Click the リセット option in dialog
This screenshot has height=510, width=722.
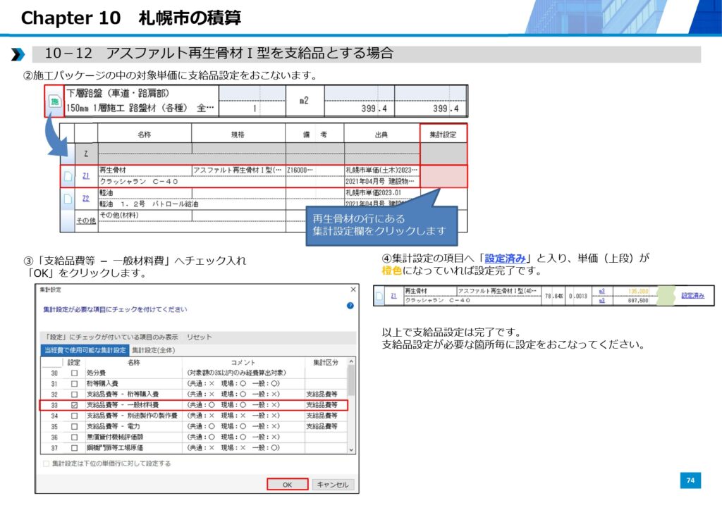click(x=200, y=337)
